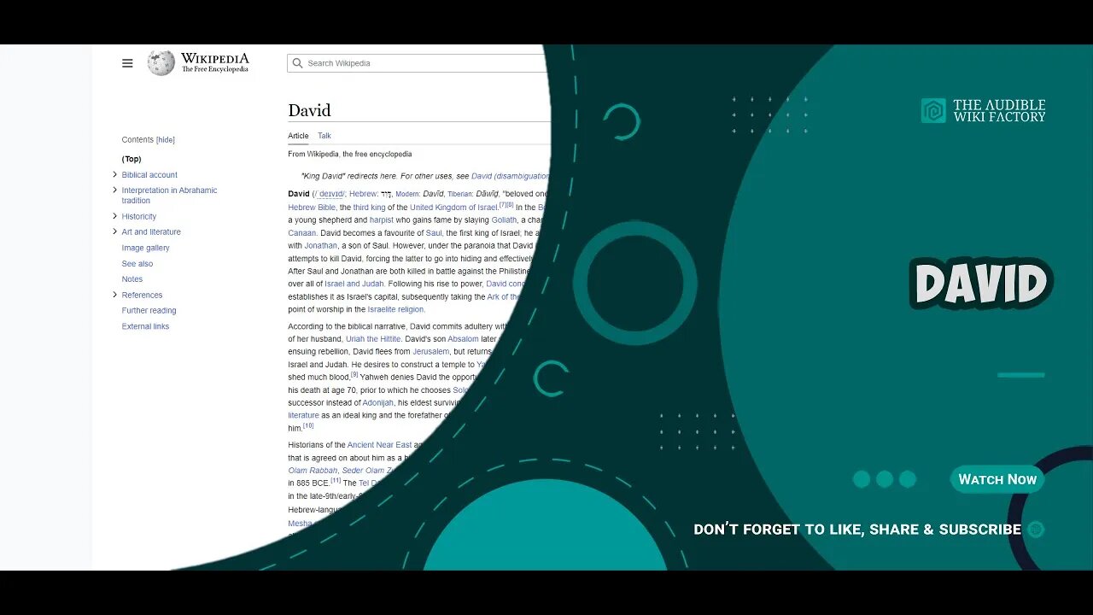Expand the Historicity section arrow

tap(114, 215)
